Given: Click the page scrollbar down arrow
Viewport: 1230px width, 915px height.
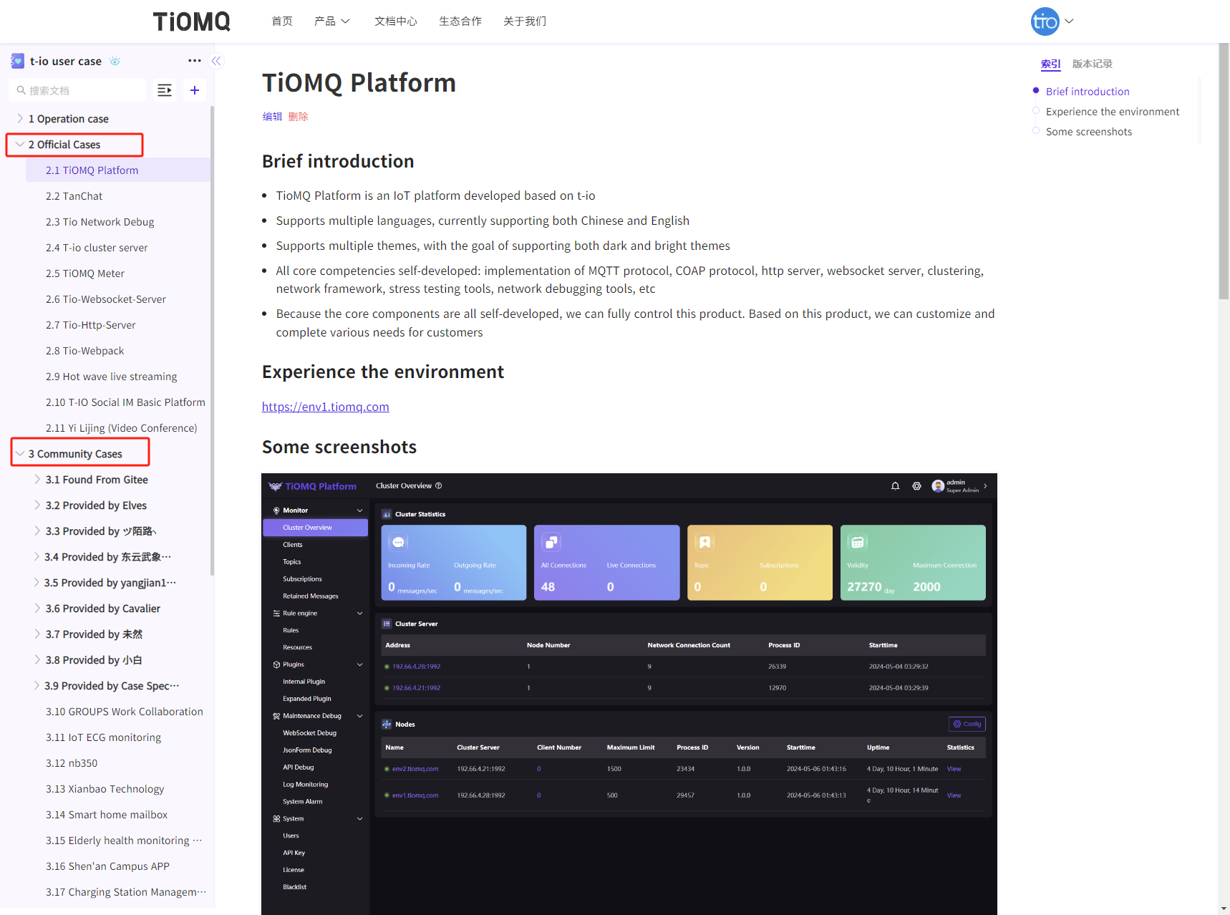Looking at the screenshot, I should pos(1224,909).
